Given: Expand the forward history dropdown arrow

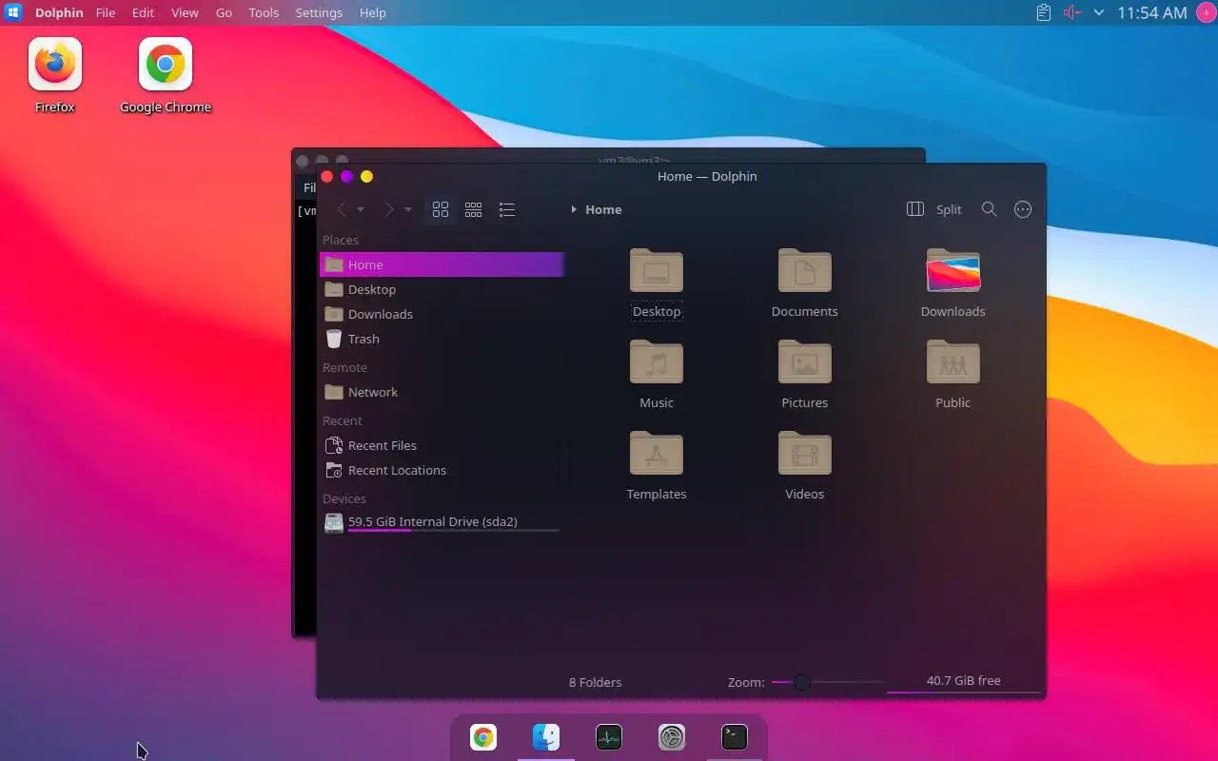Looking at the screenshot, I should point(408,209).
